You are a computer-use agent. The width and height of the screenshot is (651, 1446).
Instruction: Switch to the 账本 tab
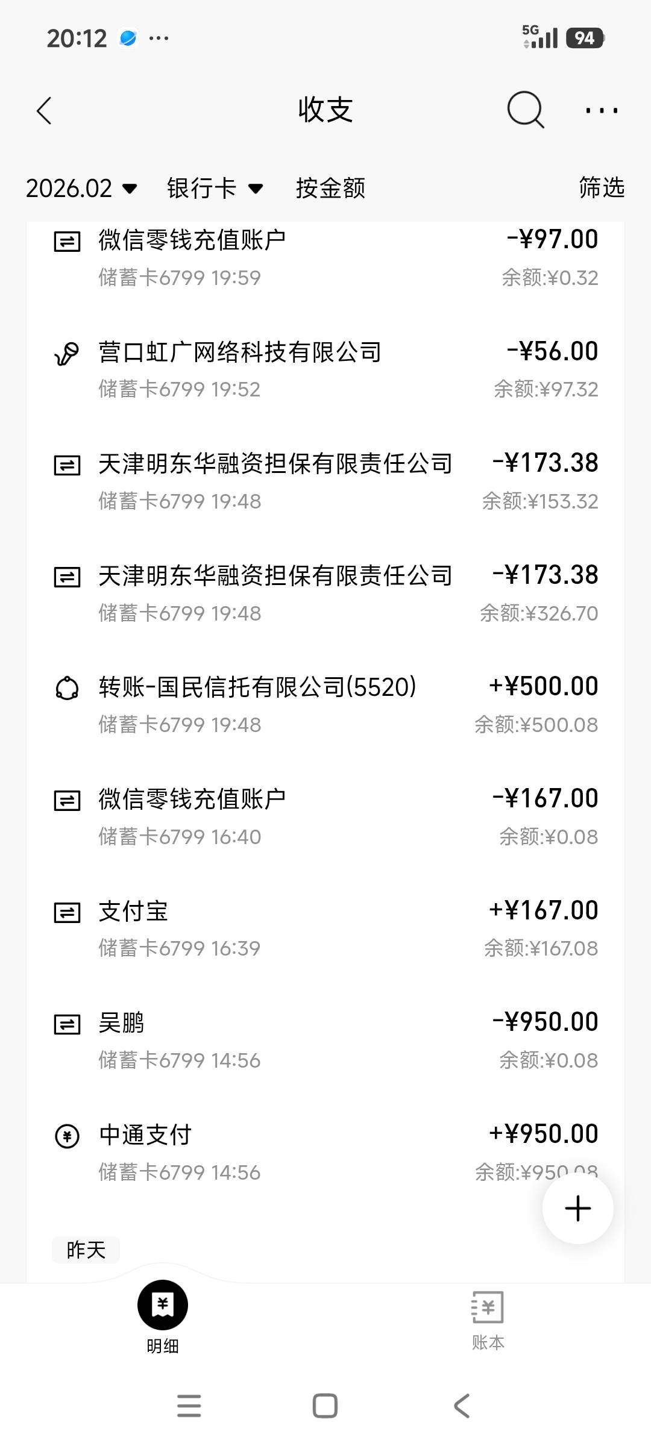pos(488,1316)
